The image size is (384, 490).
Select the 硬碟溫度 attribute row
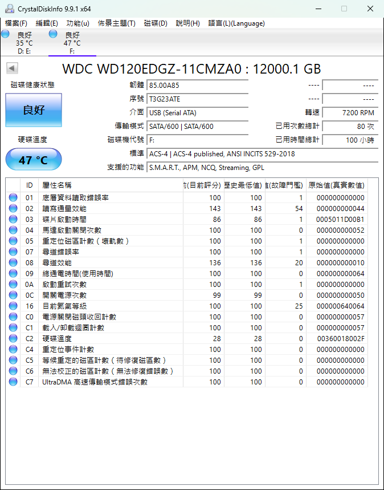pyautogui.click(x=187, y=338)
